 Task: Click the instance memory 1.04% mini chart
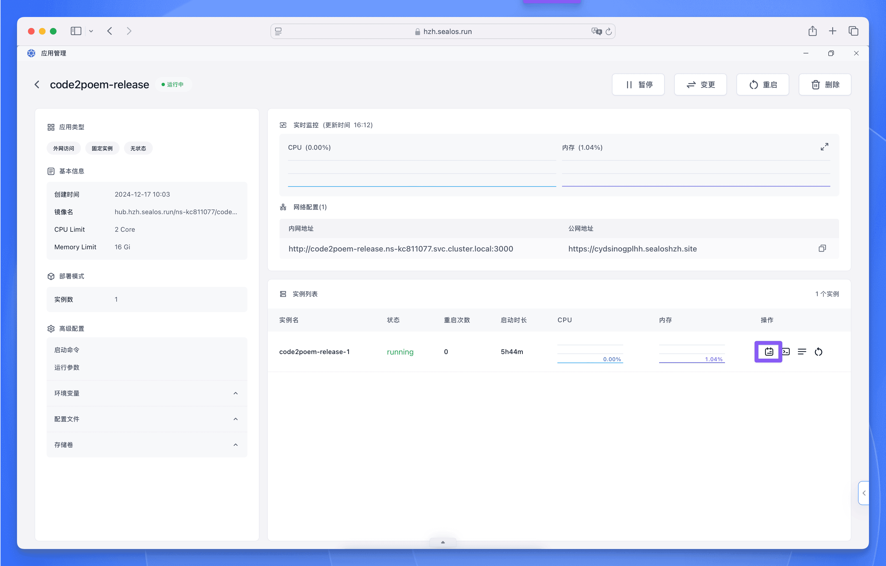coord(692,353)
